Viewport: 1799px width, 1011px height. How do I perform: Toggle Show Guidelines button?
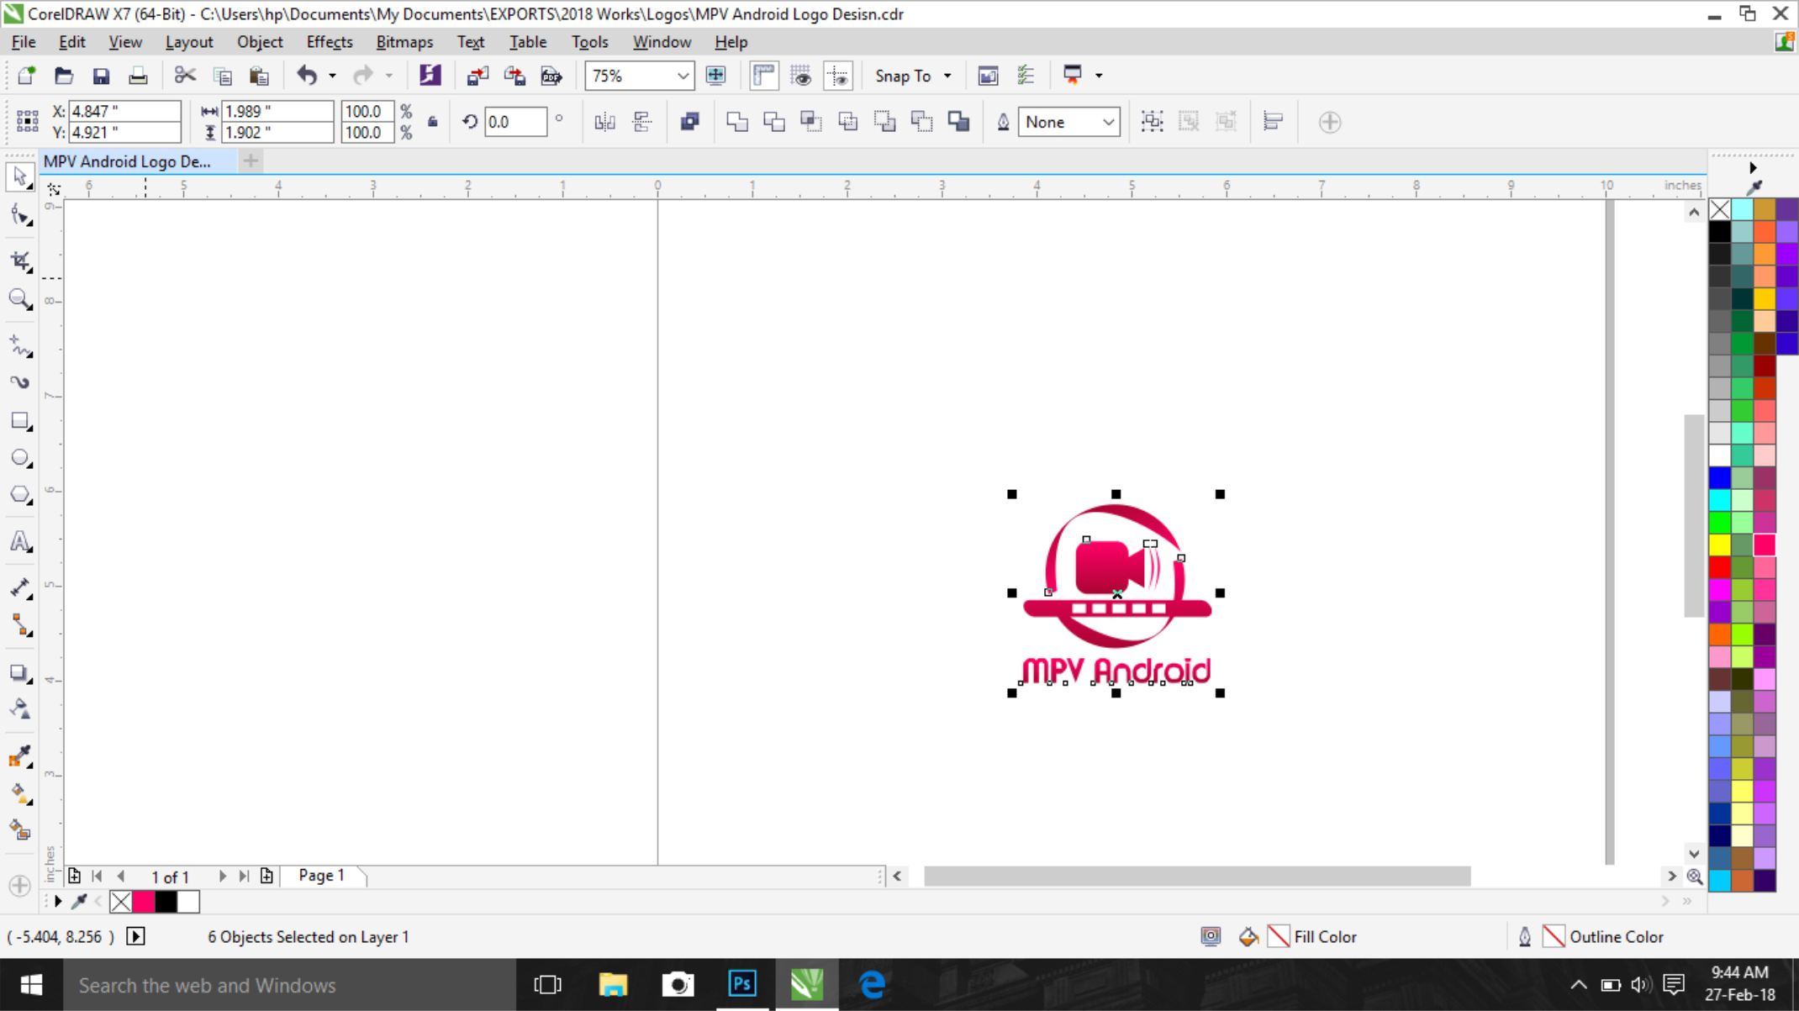[x=837, y=76]
